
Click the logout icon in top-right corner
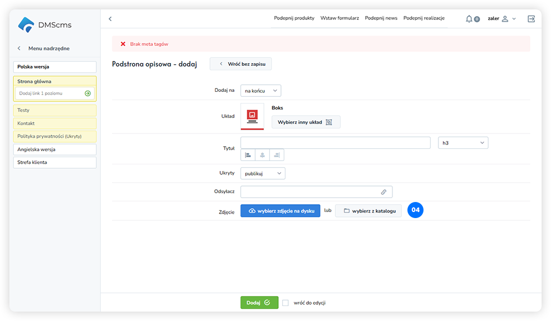click(x=531, y=19)
